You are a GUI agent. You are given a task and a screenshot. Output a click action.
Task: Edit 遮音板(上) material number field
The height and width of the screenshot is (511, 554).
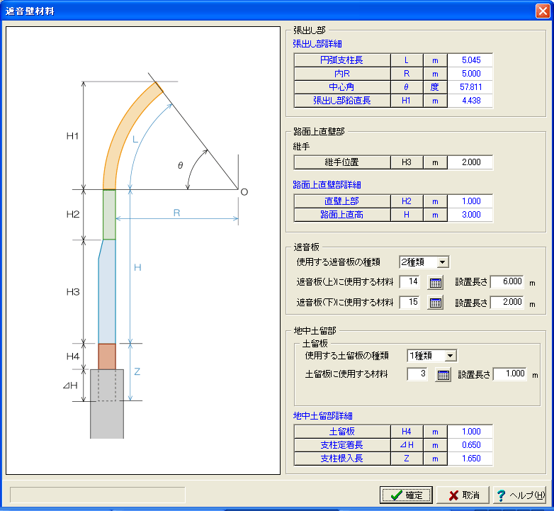(409, 281)
